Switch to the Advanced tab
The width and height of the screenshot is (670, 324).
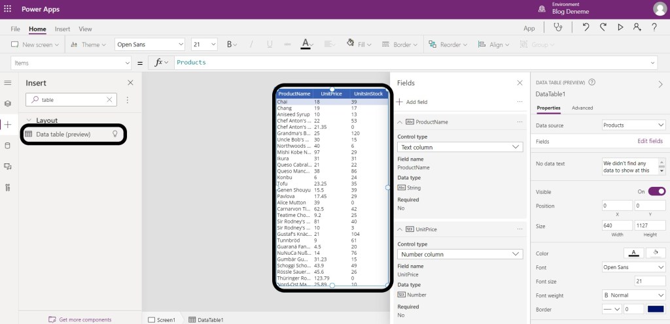point(582,108)
